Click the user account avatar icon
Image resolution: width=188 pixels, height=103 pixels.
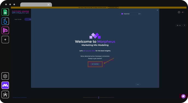tap(179, 12)
